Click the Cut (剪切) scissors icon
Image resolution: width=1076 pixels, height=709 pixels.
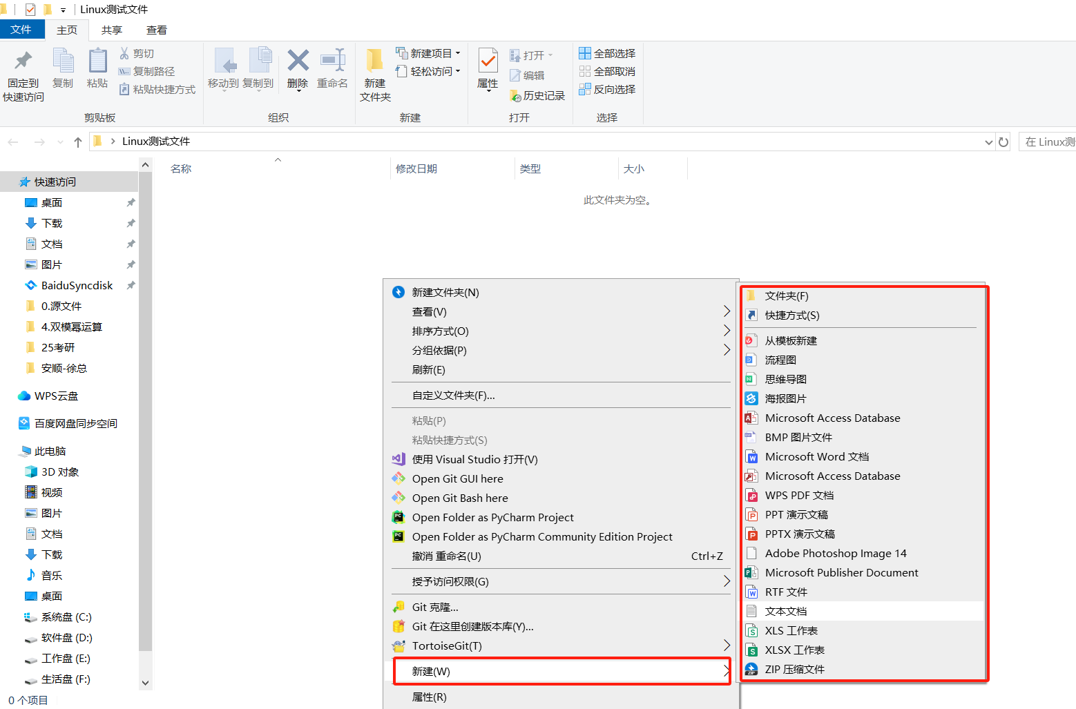124,53
